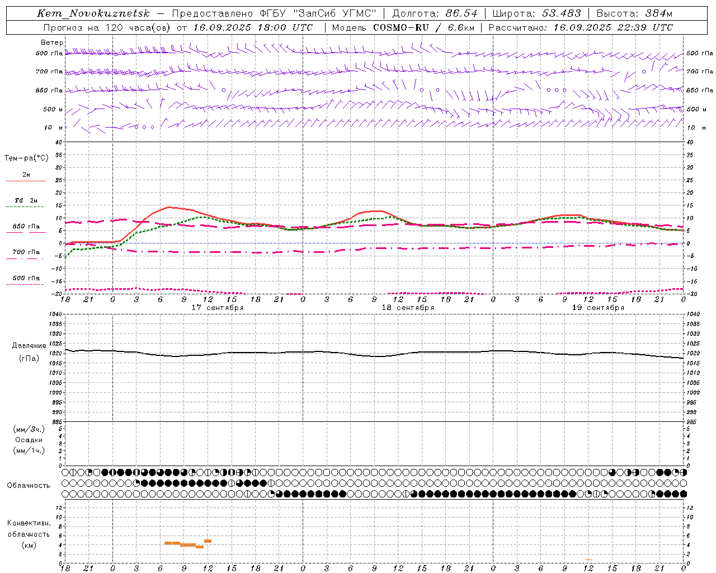Click the Модель COSMO-RU / 6.6км label
This screenshot has width=716, height=573.
coord(403,27)
